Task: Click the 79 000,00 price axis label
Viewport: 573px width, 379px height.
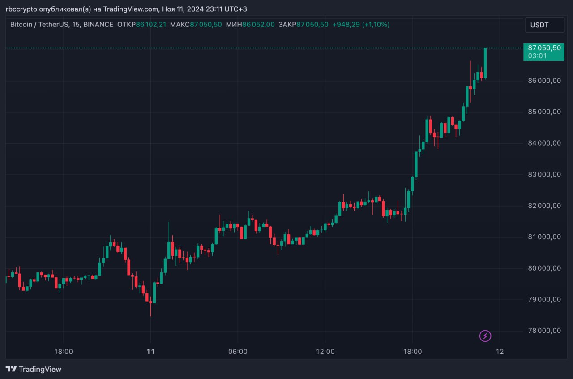Action: point(544,299)
